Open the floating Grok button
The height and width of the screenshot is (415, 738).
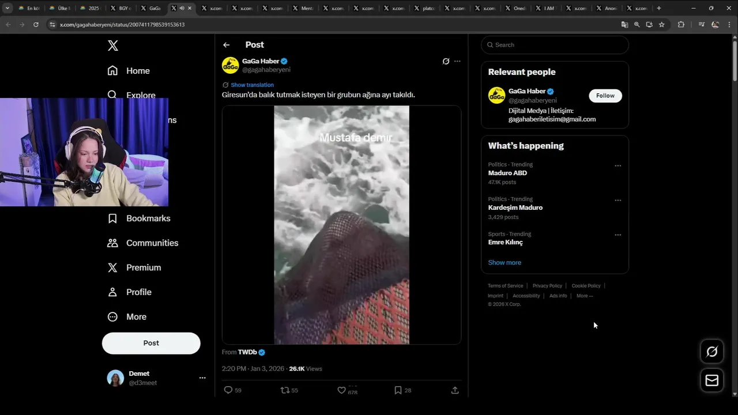[x=712, y=352]
